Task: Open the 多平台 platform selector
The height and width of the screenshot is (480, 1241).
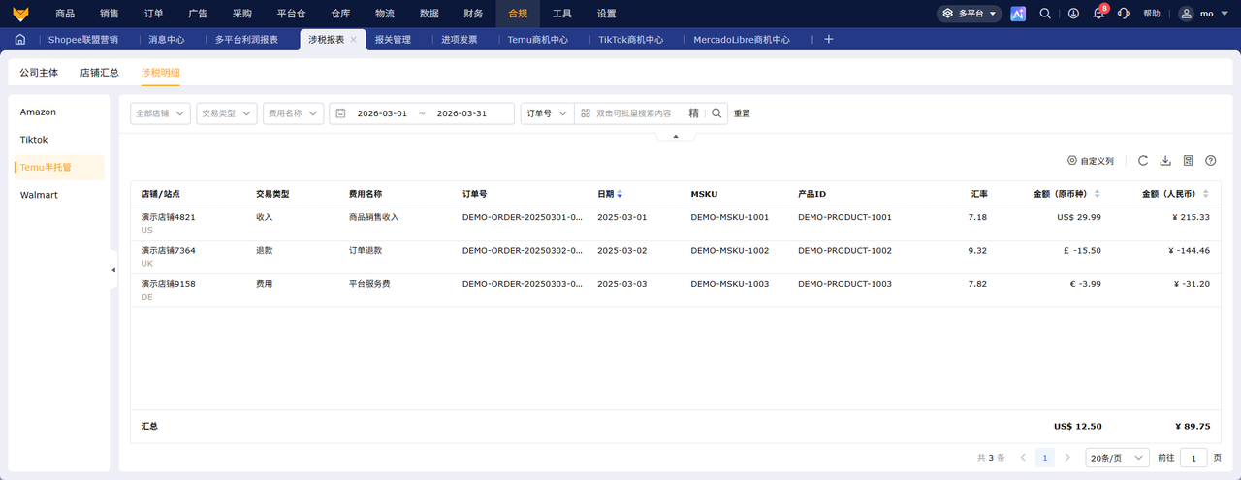Action: pos(969,14)
